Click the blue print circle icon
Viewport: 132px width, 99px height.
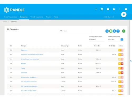pyautogui.click(x=114, y=31)
